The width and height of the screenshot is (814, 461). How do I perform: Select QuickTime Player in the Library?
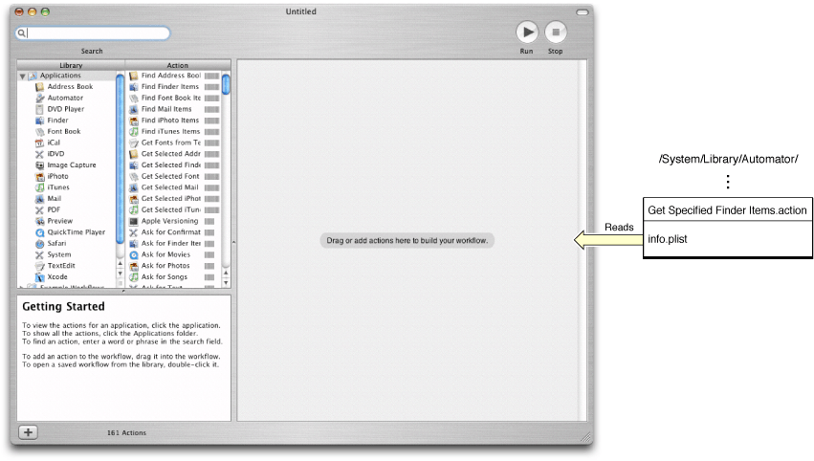click(x=76, y=231)
